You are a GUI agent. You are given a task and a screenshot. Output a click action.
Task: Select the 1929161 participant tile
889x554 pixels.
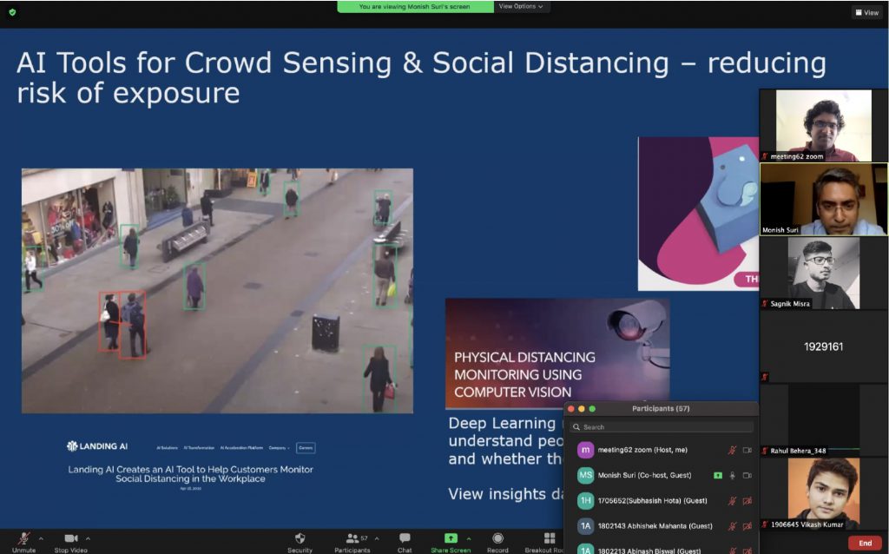click(823, 346)
